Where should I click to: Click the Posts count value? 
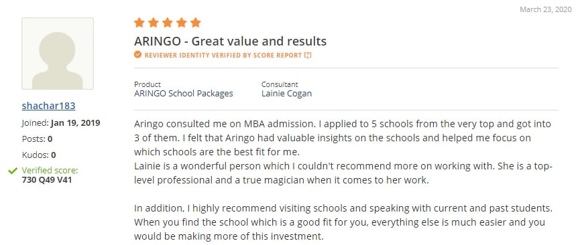[50, 139]
